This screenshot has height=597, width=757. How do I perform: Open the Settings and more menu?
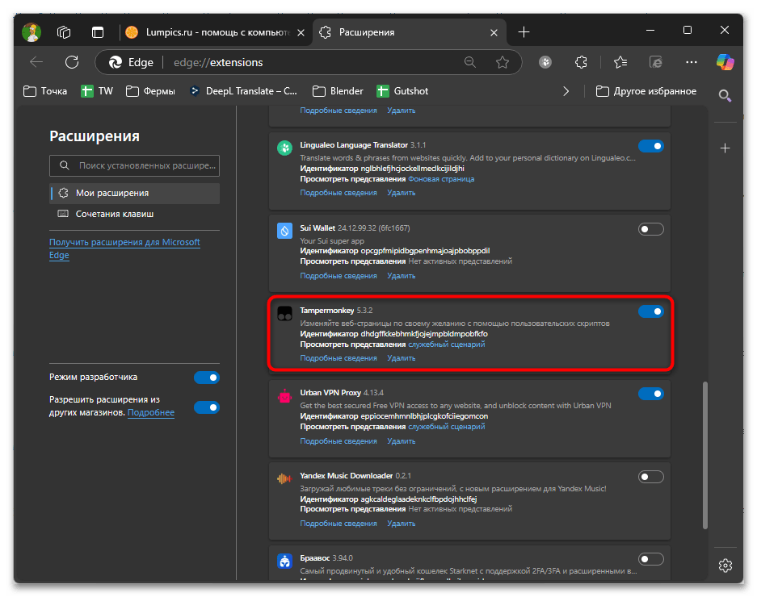pyautogui.click(x=692, y=62)
